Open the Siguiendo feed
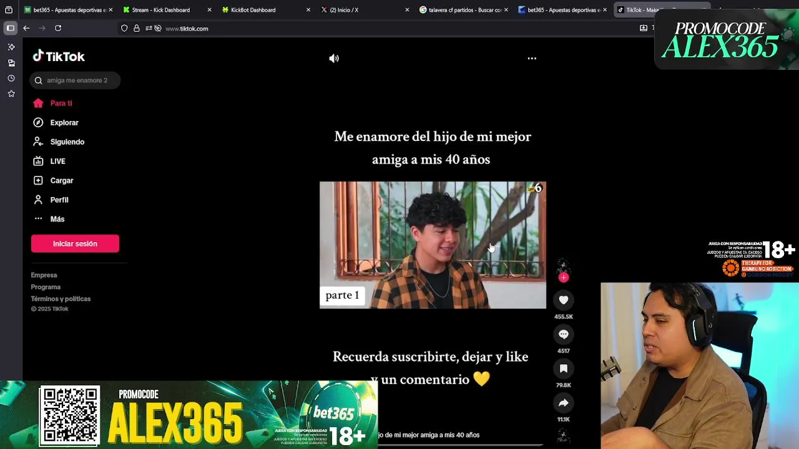This screenshot has width=799, height=449. click(x=67, y=142)
